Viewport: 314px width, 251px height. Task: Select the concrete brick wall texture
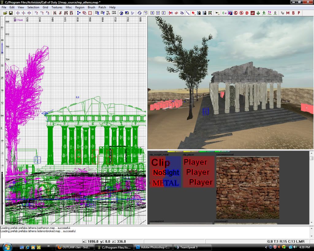[247, 188]
